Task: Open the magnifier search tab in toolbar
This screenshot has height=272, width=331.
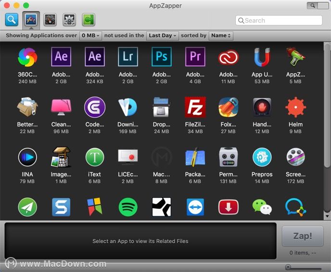Action: (12, 20)
